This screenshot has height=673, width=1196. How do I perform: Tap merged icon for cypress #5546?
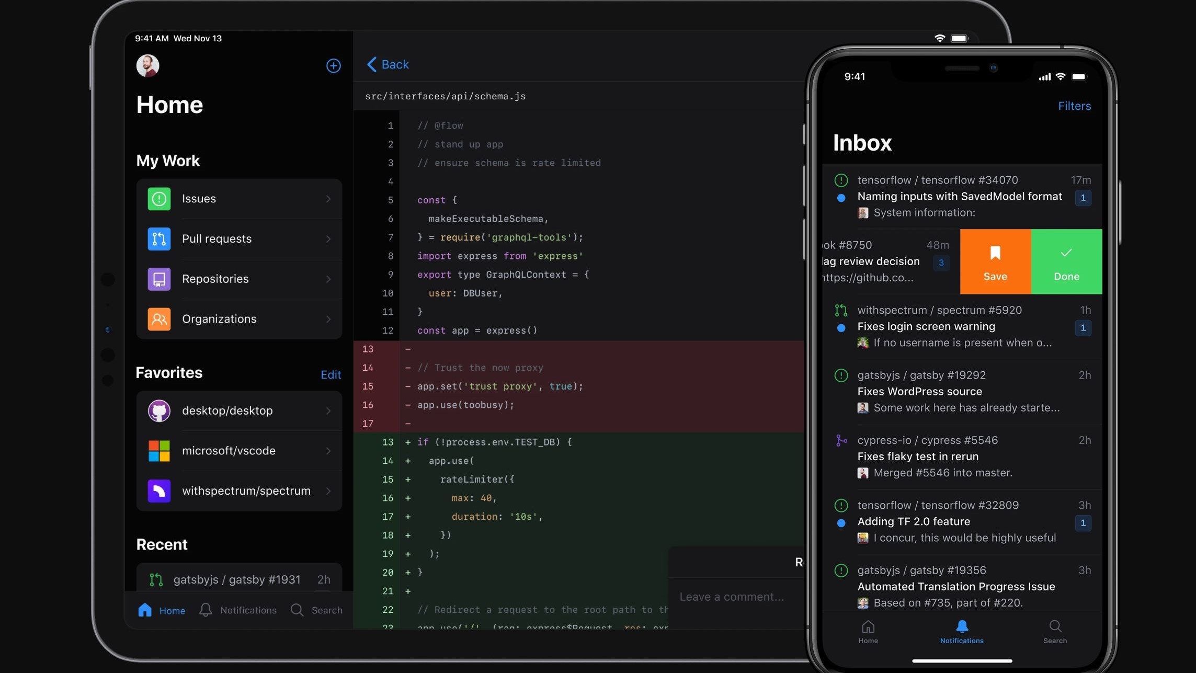(x=841, y=441)
